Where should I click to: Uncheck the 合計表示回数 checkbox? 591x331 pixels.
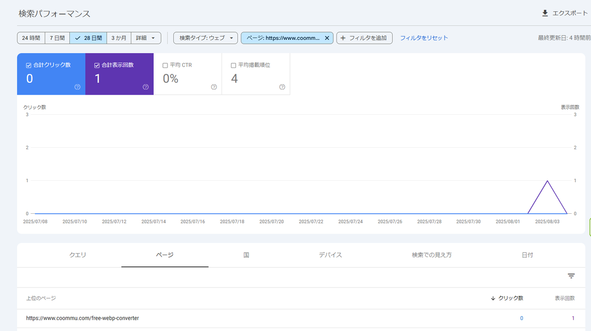tap(97, 65)
